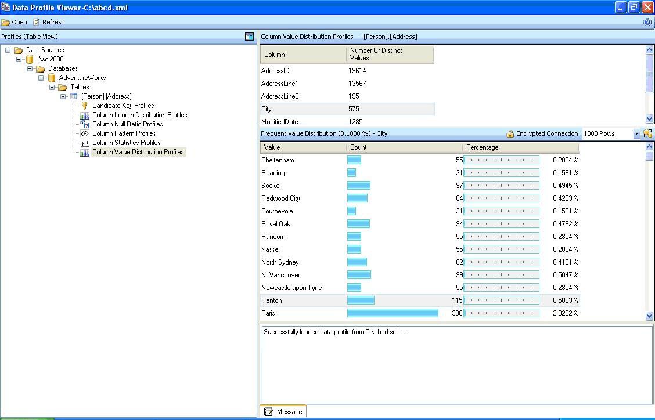Click the Refresh toolbar button
The image size is (655, 420).
click(x=49, y=22)
